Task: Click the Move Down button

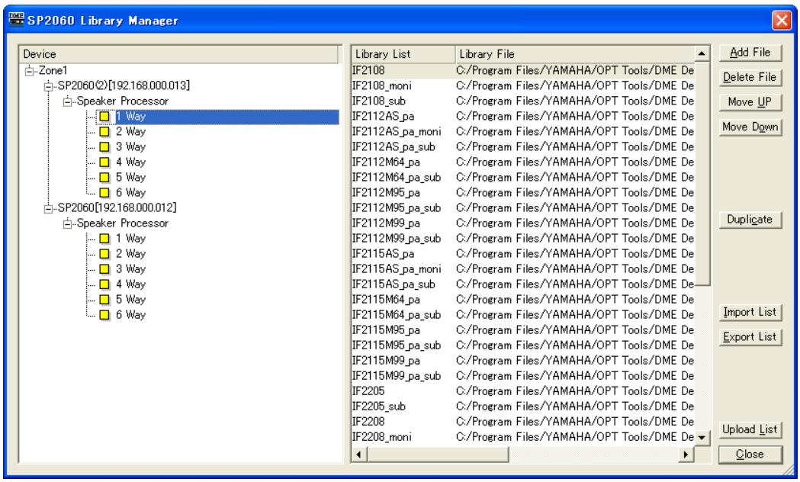Action: coord(750,127)
